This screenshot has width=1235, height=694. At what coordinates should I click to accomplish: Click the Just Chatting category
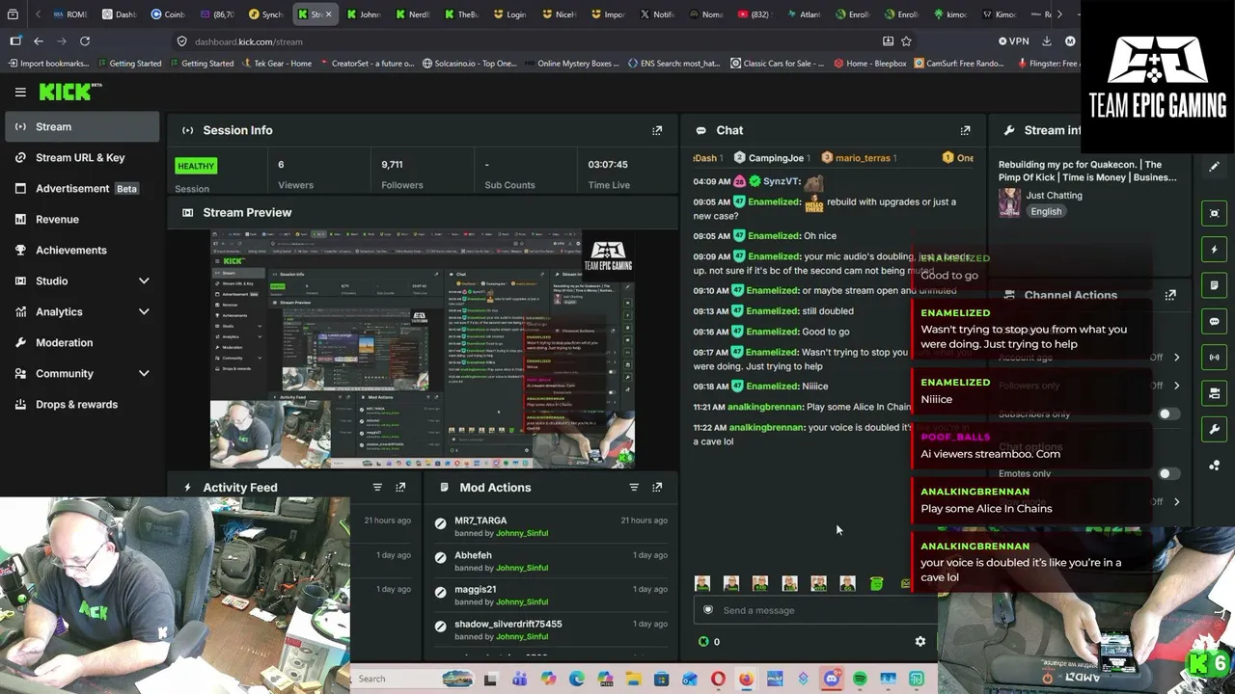pos(1055,196)
